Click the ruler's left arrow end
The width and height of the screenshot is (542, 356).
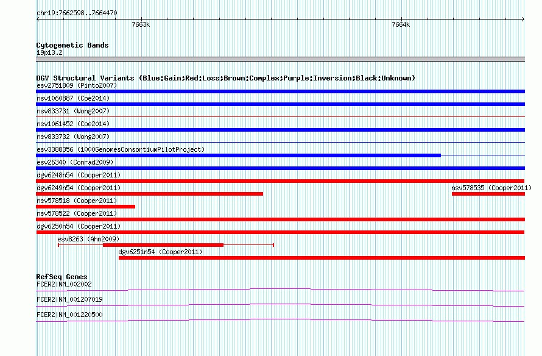tap(38, 20)
